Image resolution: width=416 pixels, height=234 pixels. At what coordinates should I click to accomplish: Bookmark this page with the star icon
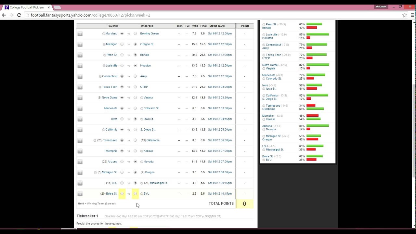pos(405,15)
